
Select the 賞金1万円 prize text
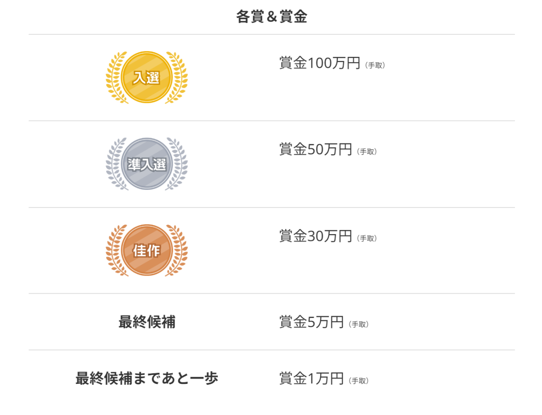point(312,379)
